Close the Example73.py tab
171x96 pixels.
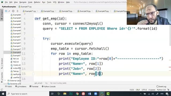pos(74,11)
